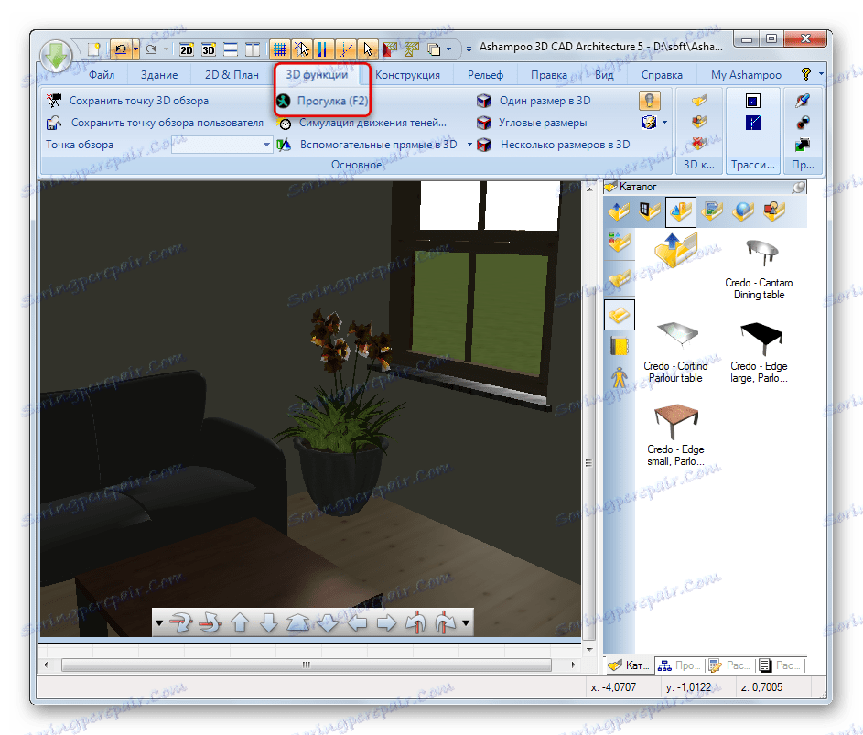Open the Рельеф ribbon tab

point(486,74)
